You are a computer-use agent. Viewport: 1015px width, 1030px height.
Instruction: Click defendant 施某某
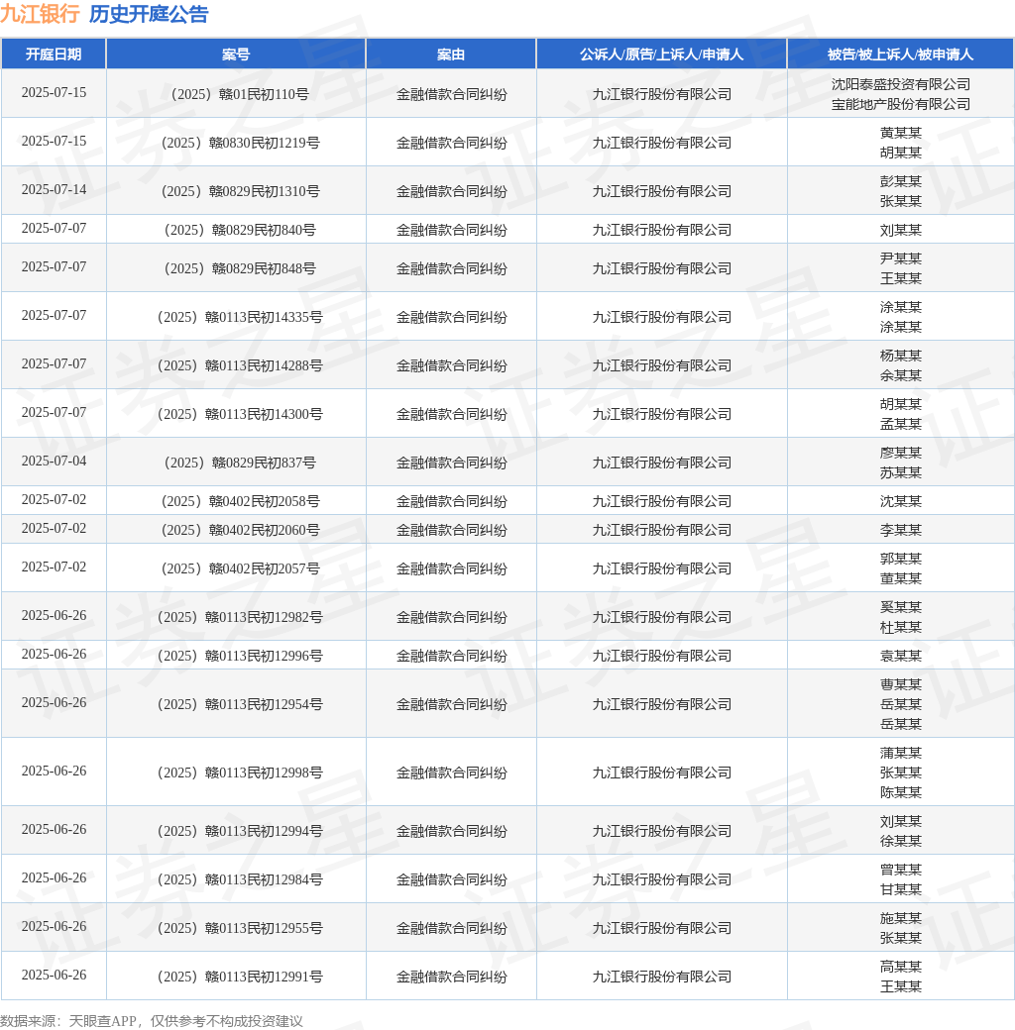coord(901,919)
